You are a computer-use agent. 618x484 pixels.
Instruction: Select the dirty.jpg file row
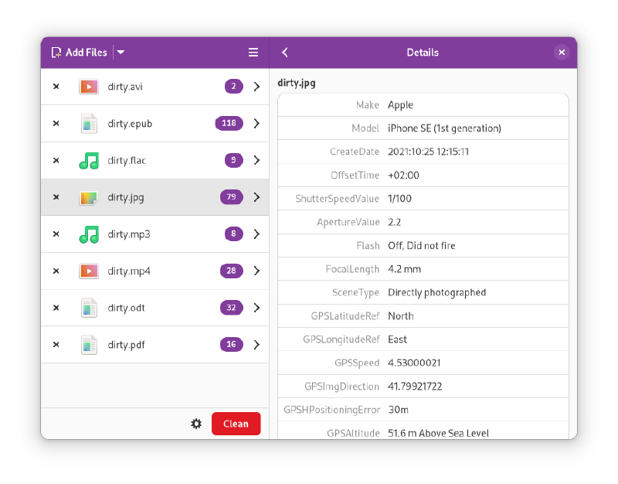point(154,197)
